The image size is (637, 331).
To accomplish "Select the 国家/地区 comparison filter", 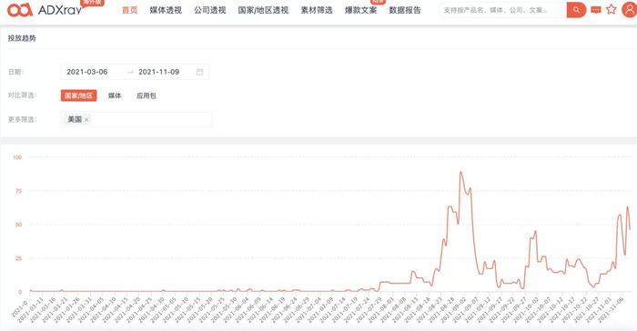I will 79,95.
